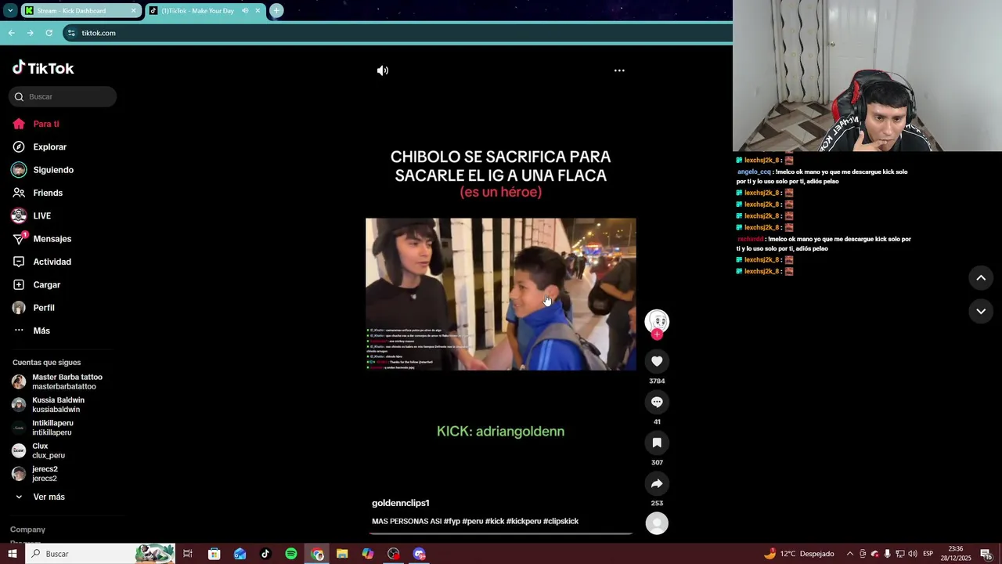
Task: Open comments with the speech bubble icon
Action: [657, 402]
